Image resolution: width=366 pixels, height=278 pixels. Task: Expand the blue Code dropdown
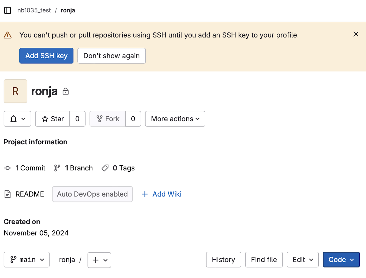341,260
